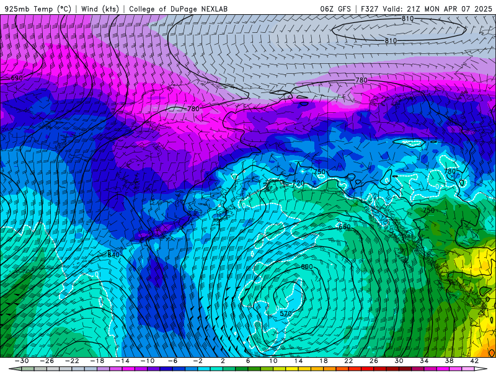Click the -6 colorbar tick label
The width and height of the screenshot is (496, 372).
pyautogui.click(x=172, y=361)
